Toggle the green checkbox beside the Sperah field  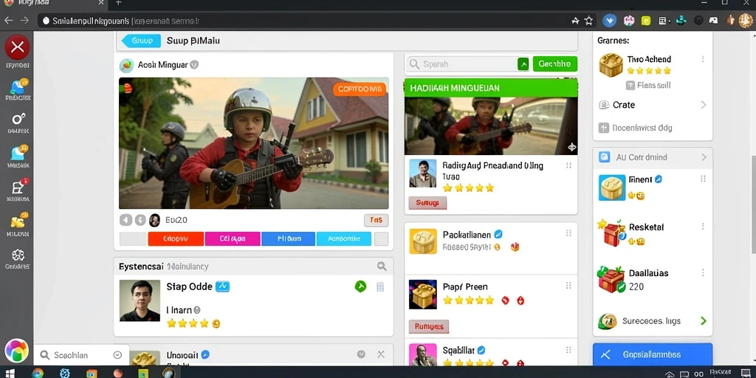(x=523, y=64)
